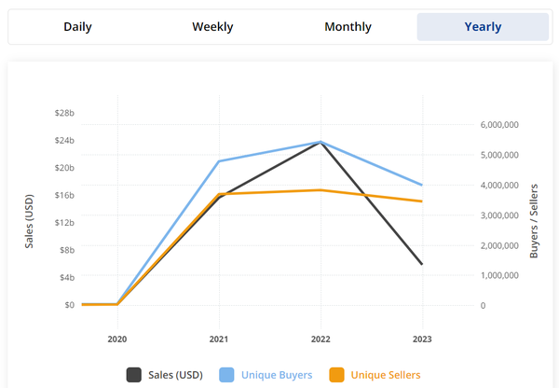Click the 2023 x-axis label
Viewport: 559px width, 388px height.
(422, 339)
